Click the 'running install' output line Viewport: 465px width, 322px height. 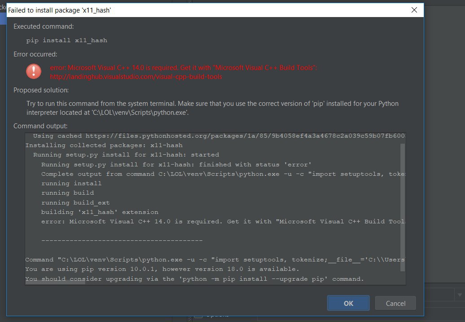[71, 183]
